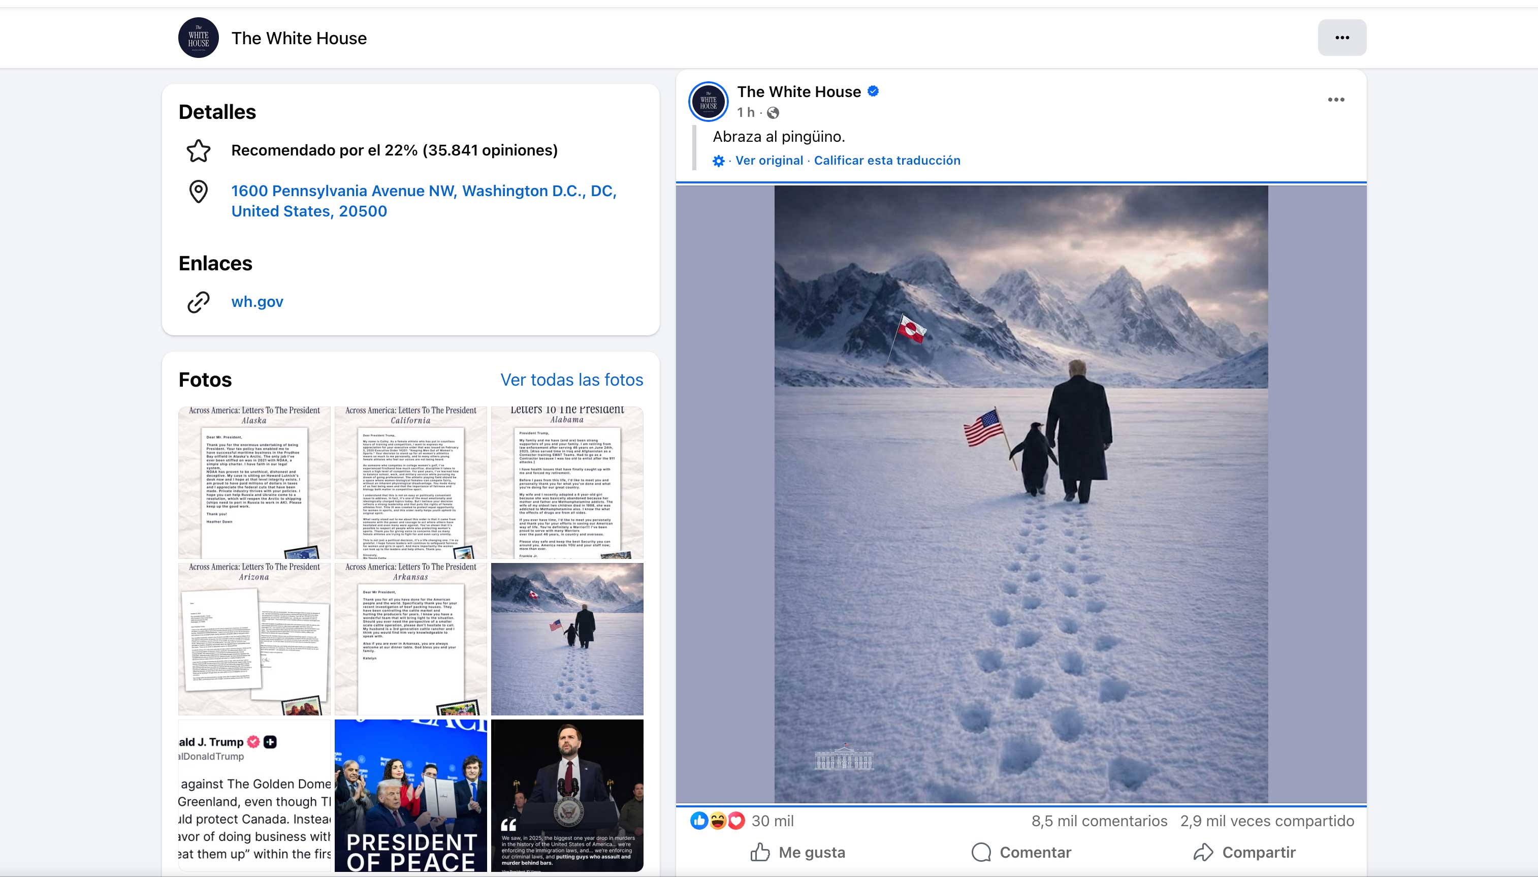Click the White House avatar on post
Screen dimensions: 1538x877
[709, 102]
